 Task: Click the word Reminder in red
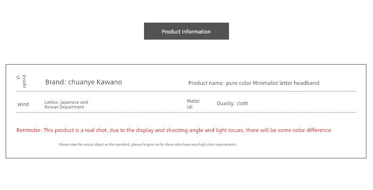click(x=29, y=130)
